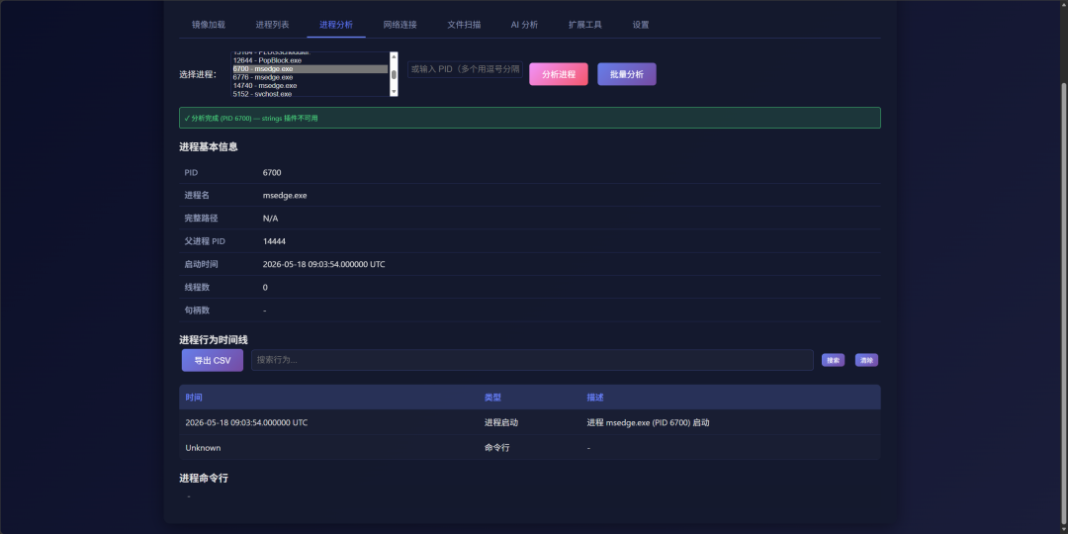
Task: Click the 清除 button
Action: pyautogui.click(x=866, y=360)
